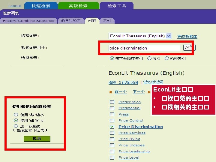Uncheck the Price Discrimination checkbox
Image resolution: width=216 pixels, height=162 pixels.
click(x=112, y=127)
